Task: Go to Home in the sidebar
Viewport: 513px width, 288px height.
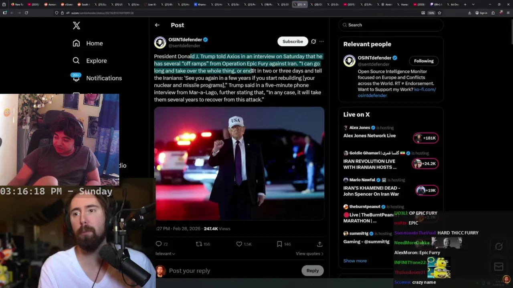Action: pos(88,43)
